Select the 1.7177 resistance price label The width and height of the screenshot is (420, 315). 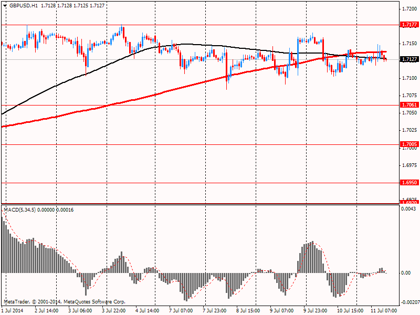point(409,25)
